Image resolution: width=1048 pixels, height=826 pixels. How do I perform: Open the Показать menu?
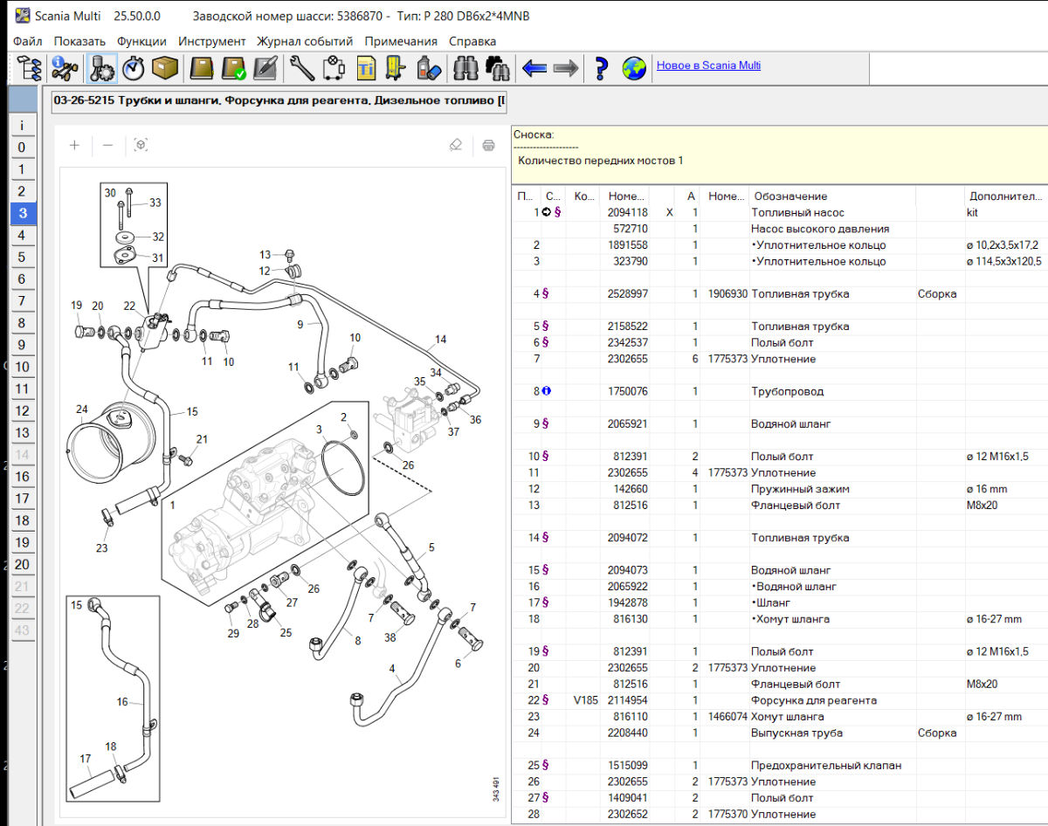[x=79, y=41]
